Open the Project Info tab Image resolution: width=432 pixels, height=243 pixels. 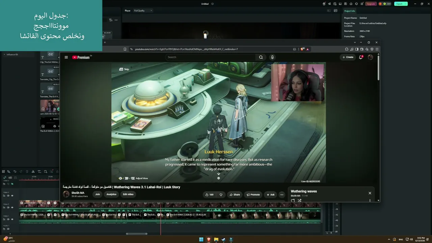350,11
